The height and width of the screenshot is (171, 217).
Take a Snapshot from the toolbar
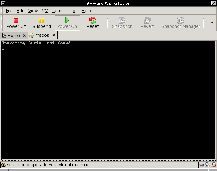122,23
